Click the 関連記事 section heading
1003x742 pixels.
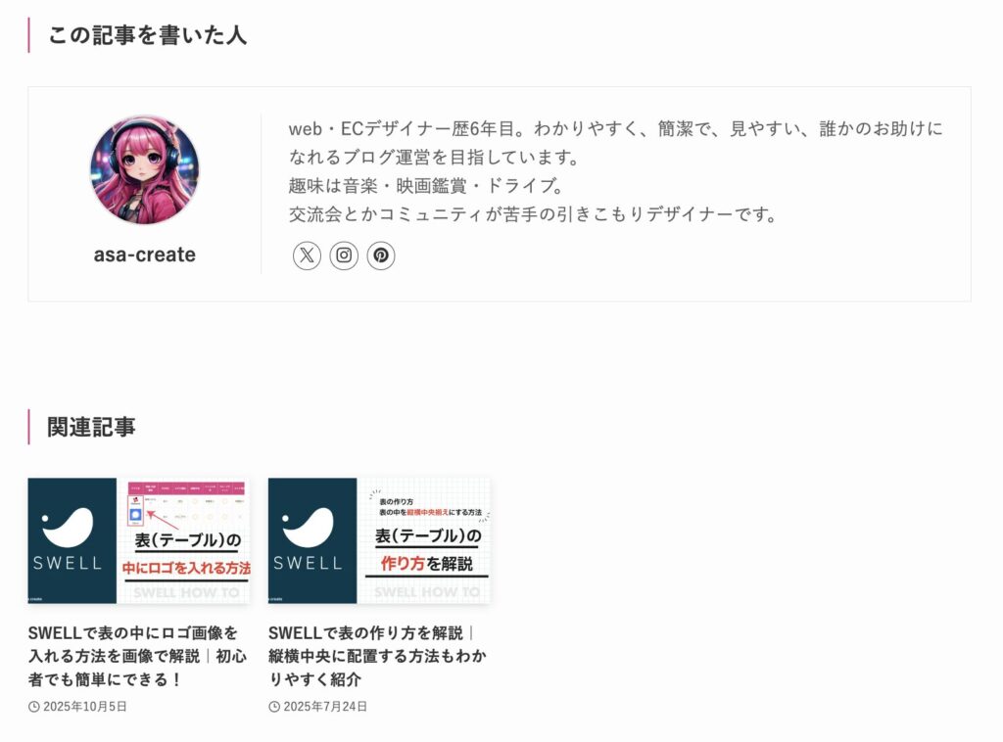pos(91,427)
